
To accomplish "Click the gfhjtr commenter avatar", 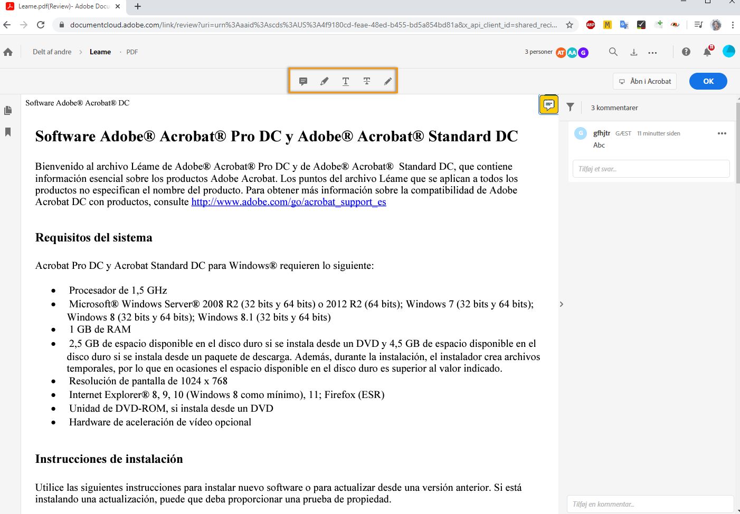I will pos(581,133).
